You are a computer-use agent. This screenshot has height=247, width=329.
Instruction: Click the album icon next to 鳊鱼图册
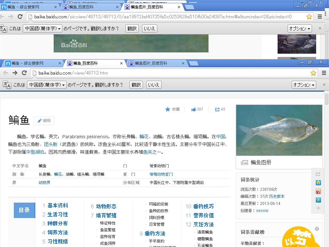coord(244,162)
